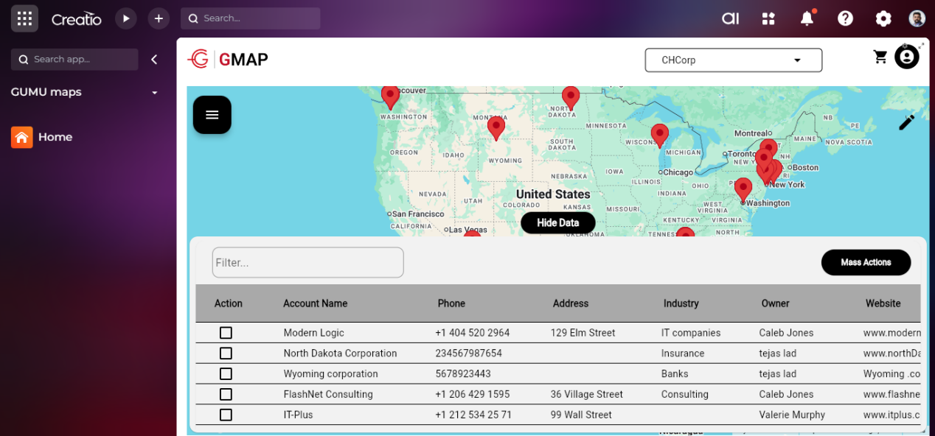The height and width of the screenshot is (436, 935).
Task: Expand the GUMU maps workplace dropdown
Action: (155, 93)
